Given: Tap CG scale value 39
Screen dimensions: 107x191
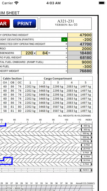Looking at the screenshot, I should pos(71,183).
